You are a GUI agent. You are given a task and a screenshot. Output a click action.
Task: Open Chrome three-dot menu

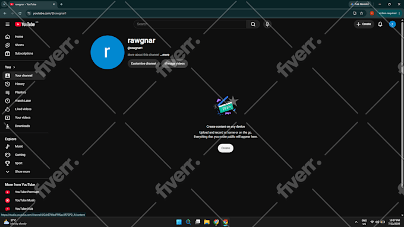(399, 14)
